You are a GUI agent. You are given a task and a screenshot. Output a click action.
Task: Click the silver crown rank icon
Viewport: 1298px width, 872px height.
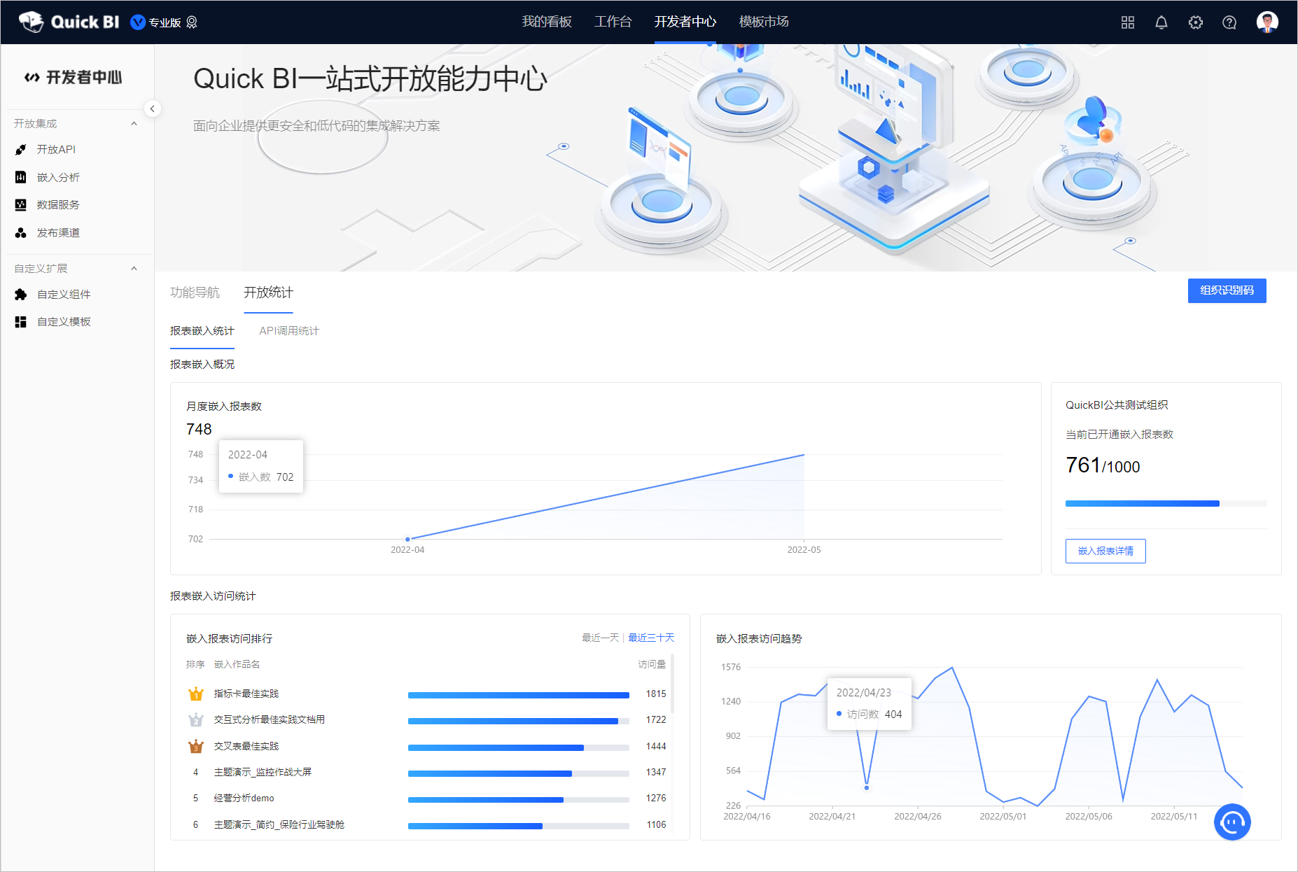pos(195,719)
